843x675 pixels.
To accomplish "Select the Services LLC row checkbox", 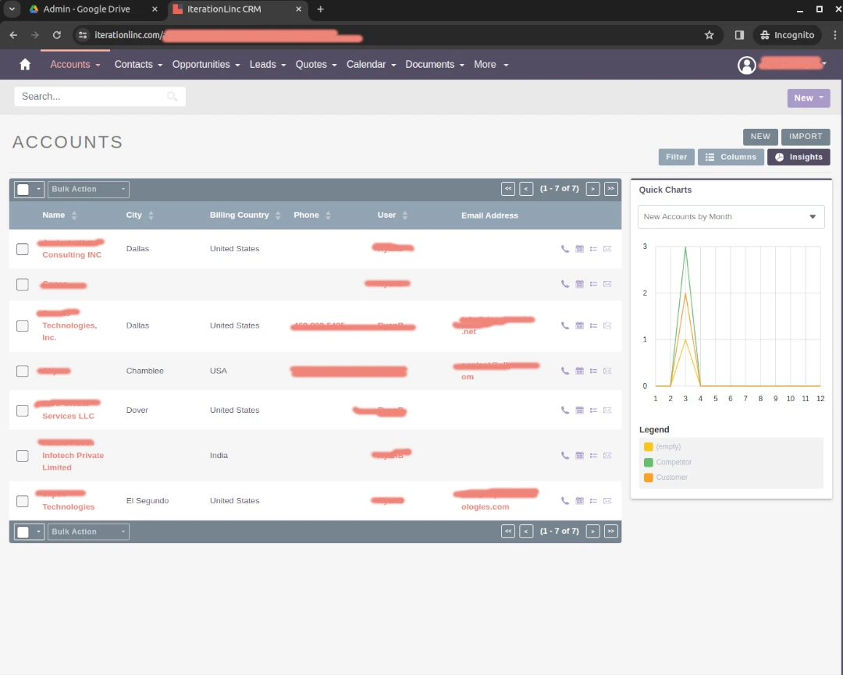I will point(22,410).
